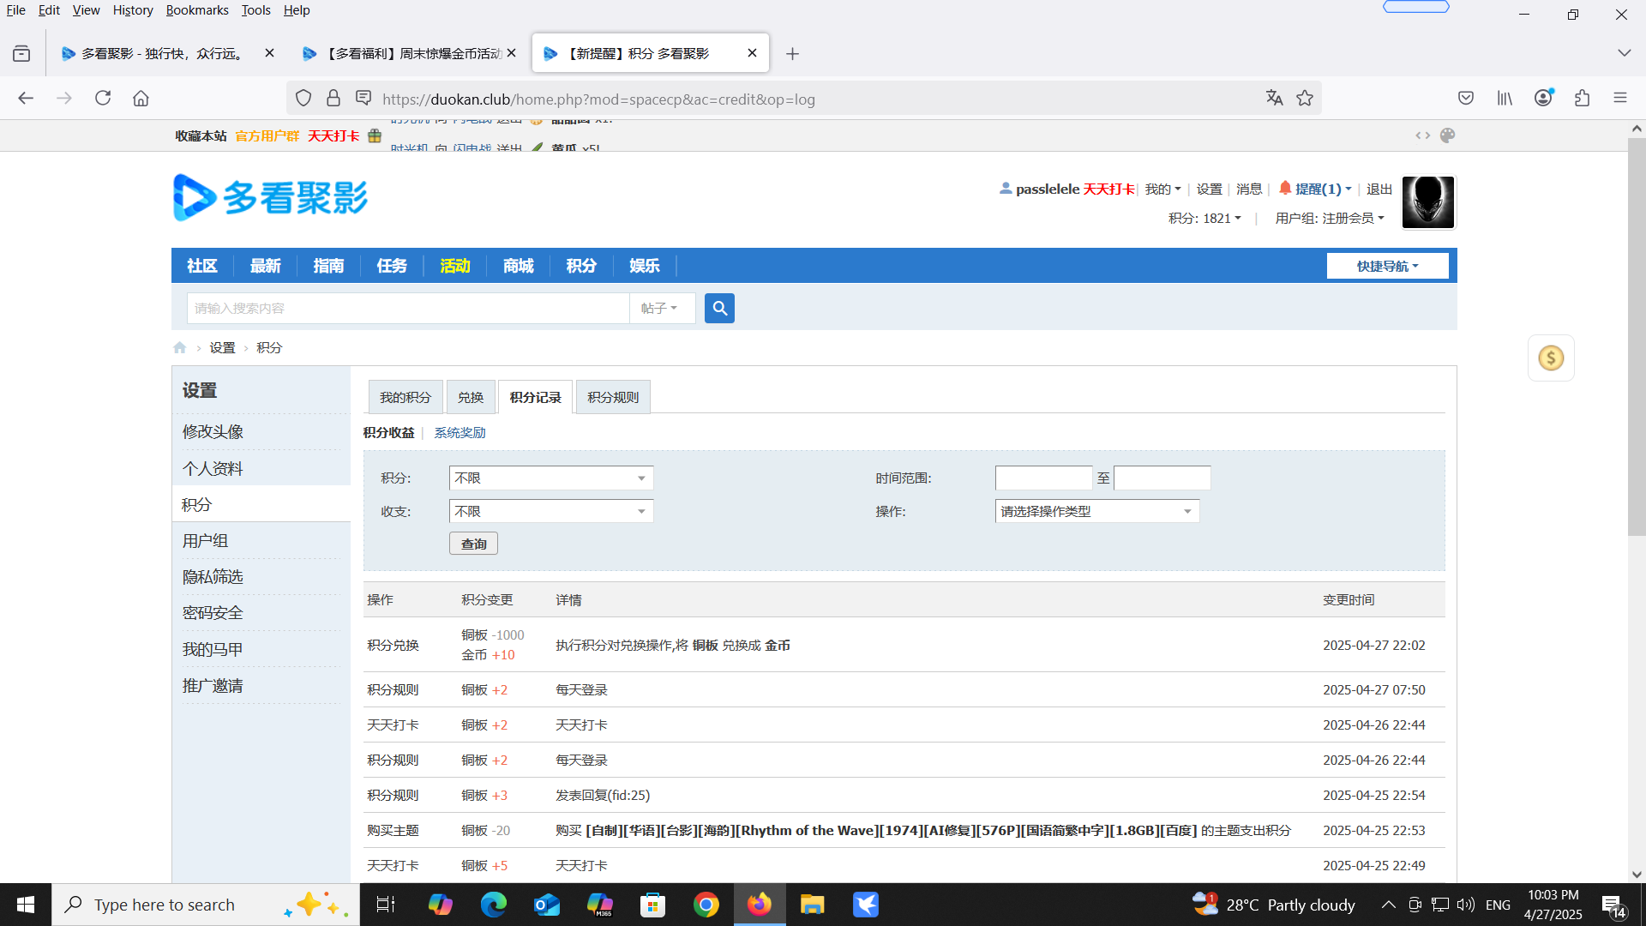
Task: Bookmark page with star icon
Action: tap(1305, 99)
